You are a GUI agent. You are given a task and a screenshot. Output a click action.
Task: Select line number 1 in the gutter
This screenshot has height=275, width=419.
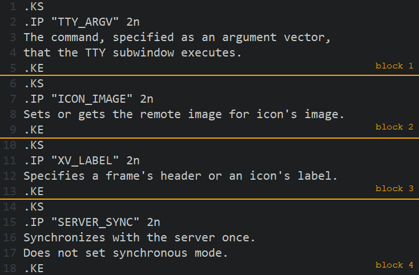click(13, 7)
